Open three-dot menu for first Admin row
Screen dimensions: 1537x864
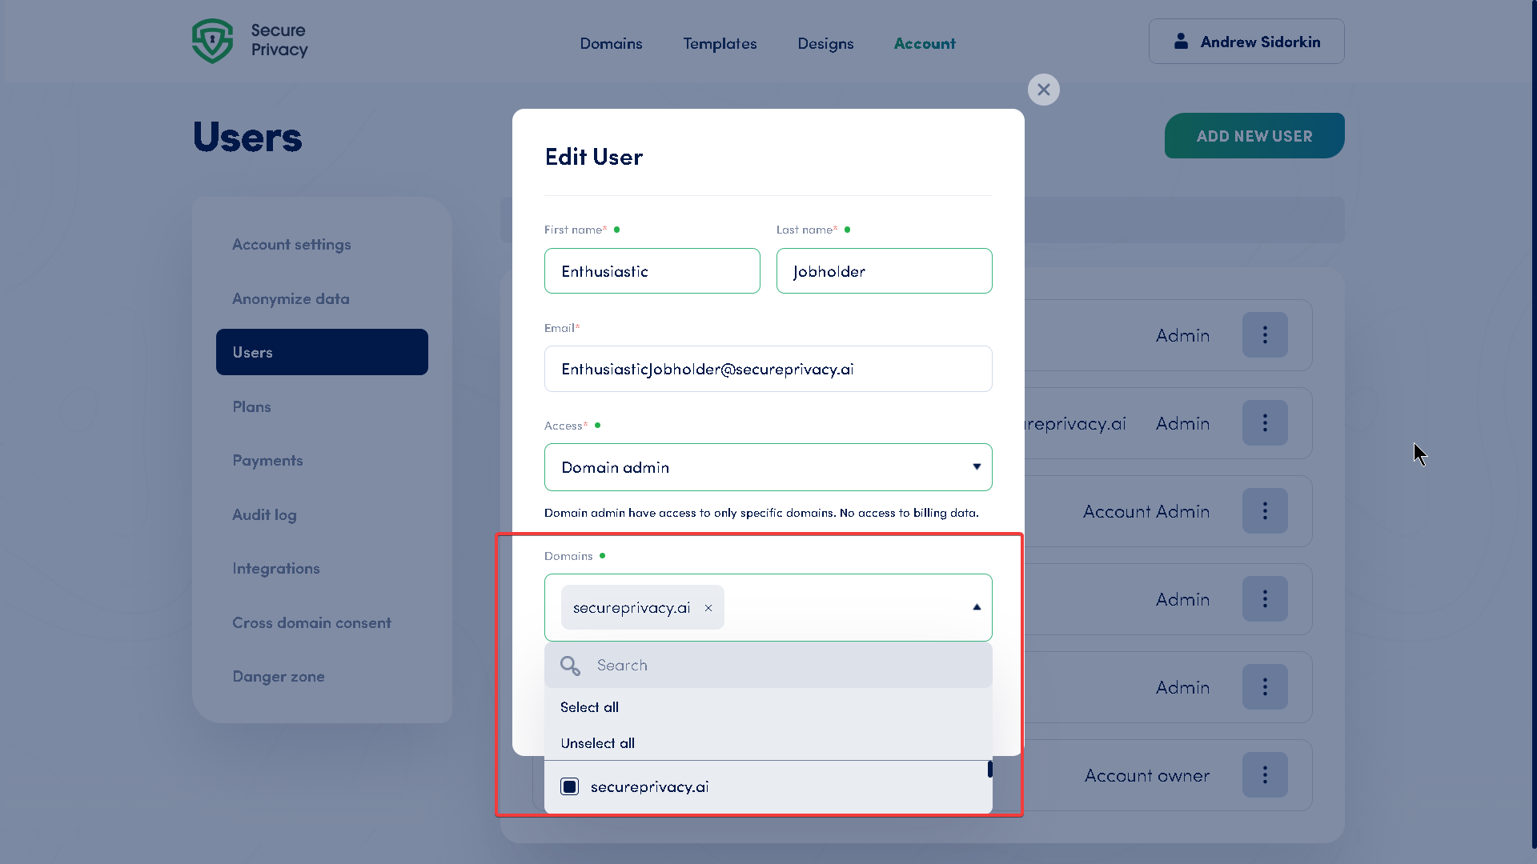pyautogui.click(x=1265, y=335)
